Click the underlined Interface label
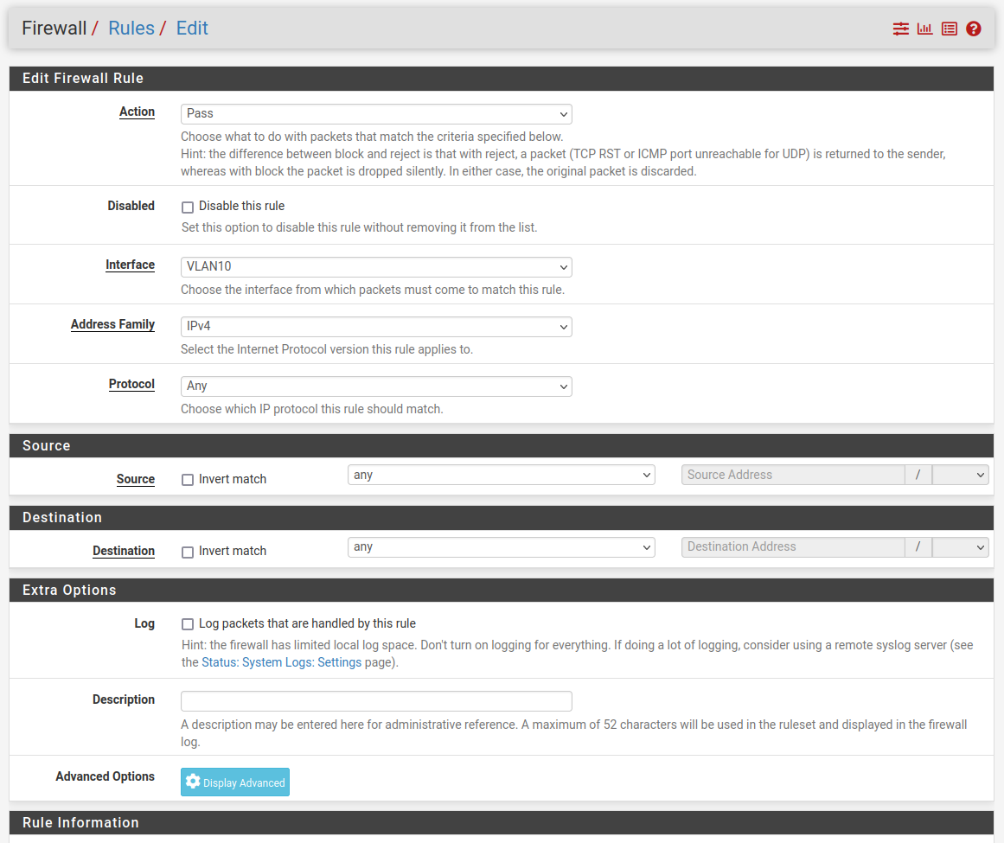Image resolution: width=1004 pixels, height=843 pixels. pos(130,265)
